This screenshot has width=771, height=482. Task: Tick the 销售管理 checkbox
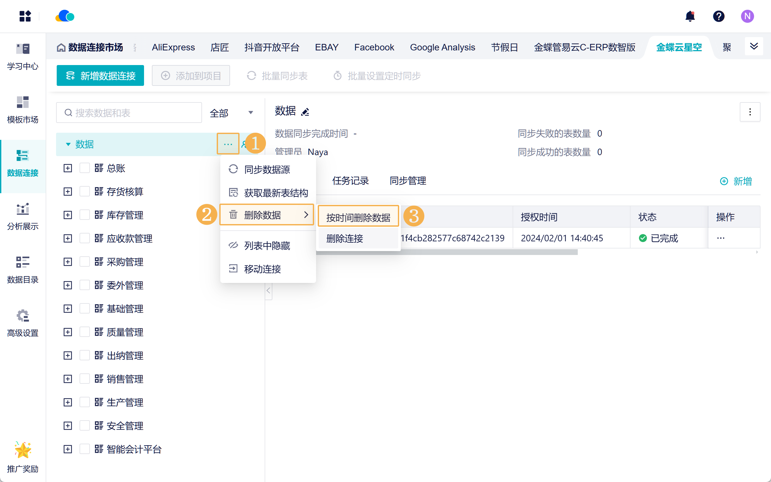coord(85,379)
